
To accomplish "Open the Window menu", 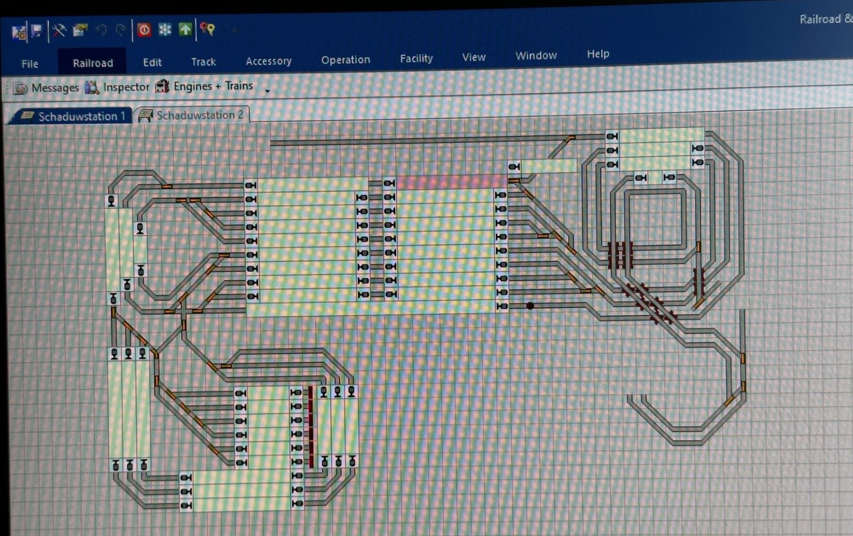I will (x=536, y=55).
